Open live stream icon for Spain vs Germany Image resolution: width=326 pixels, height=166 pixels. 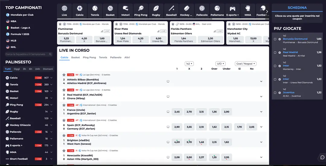pos(168,127)
